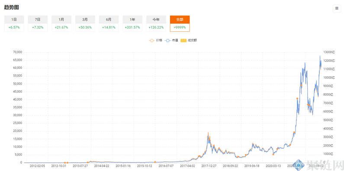Click the 20,000 price axis label
The image size is (344, 171).
click(18, 131)
